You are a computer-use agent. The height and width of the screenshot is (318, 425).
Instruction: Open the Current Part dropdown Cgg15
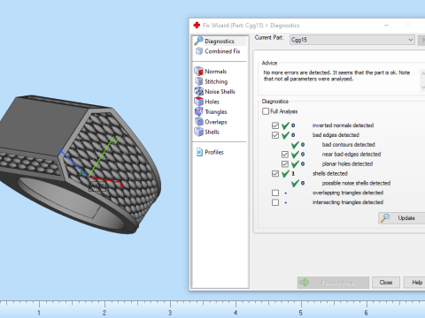[x=352, y=40]
